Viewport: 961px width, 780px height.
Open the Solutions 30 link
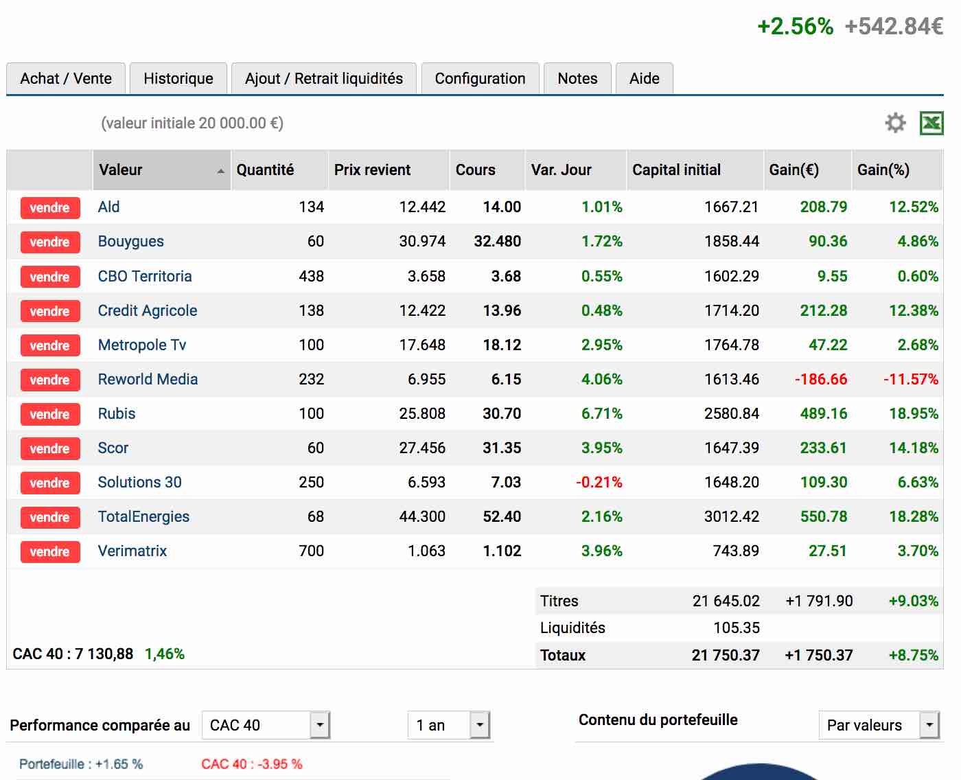pos(140,482)
